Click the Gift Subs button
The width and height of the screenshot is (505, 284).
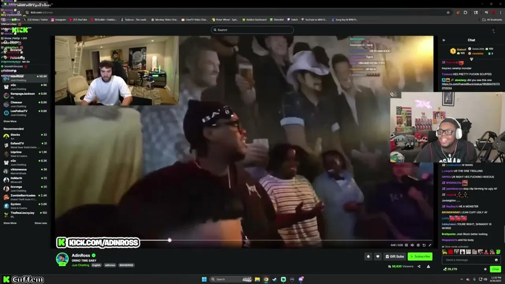[x=395, y=256]
